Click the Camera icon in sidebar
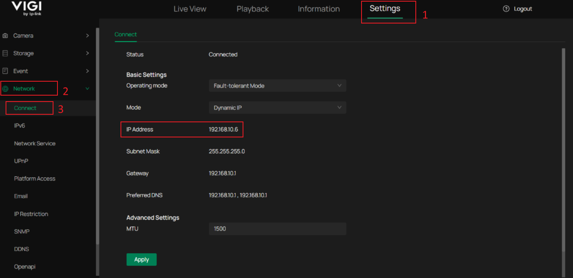 5,35
